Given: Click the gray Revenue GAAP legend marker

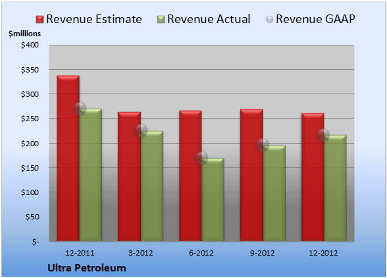Looking at the screenshot, I should (269, 19).
